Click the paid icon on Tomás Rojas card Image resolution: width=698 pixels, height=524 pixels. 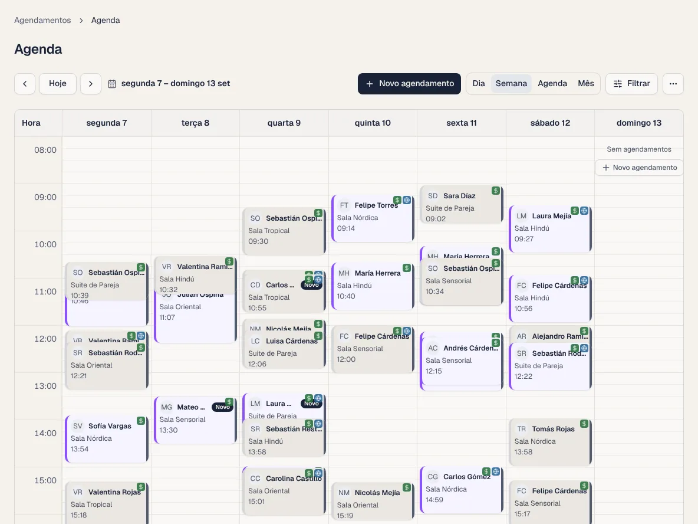pyautogui.click(x=584, y=424)
